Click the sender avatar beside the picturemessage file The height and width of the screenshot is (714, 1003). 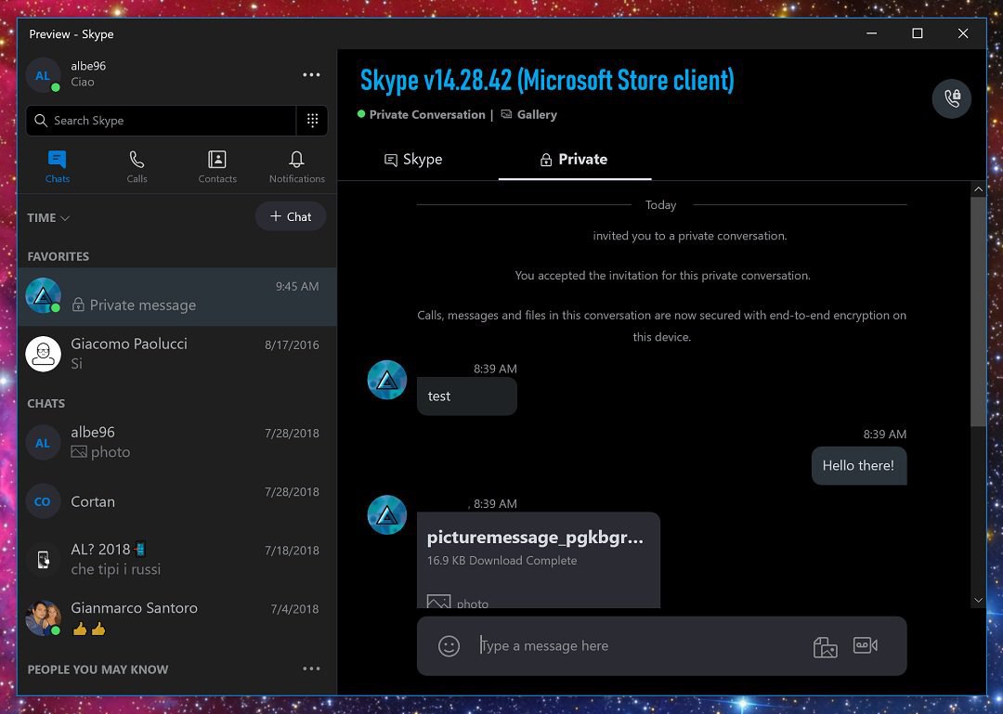click(387, 515)
